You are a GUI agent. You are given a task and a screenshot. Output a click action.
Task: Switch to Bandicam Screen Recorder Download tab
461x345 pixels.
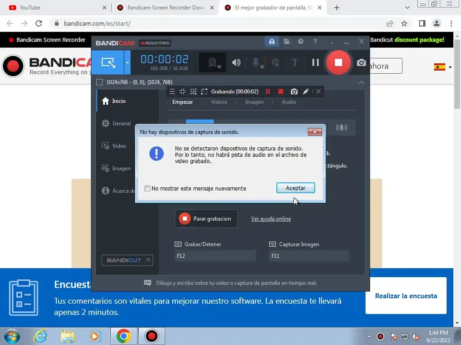(166, 8)
